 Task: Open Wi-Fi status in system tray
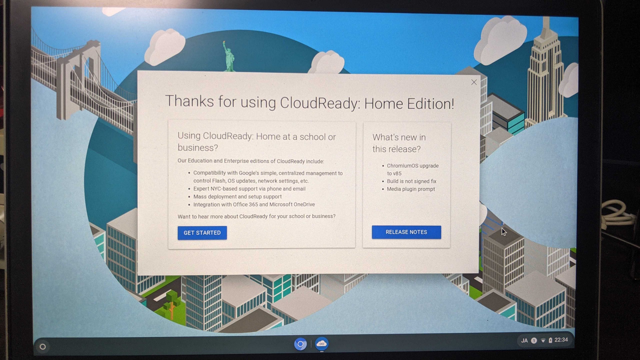pyautogui.click(x=543, y=340)
